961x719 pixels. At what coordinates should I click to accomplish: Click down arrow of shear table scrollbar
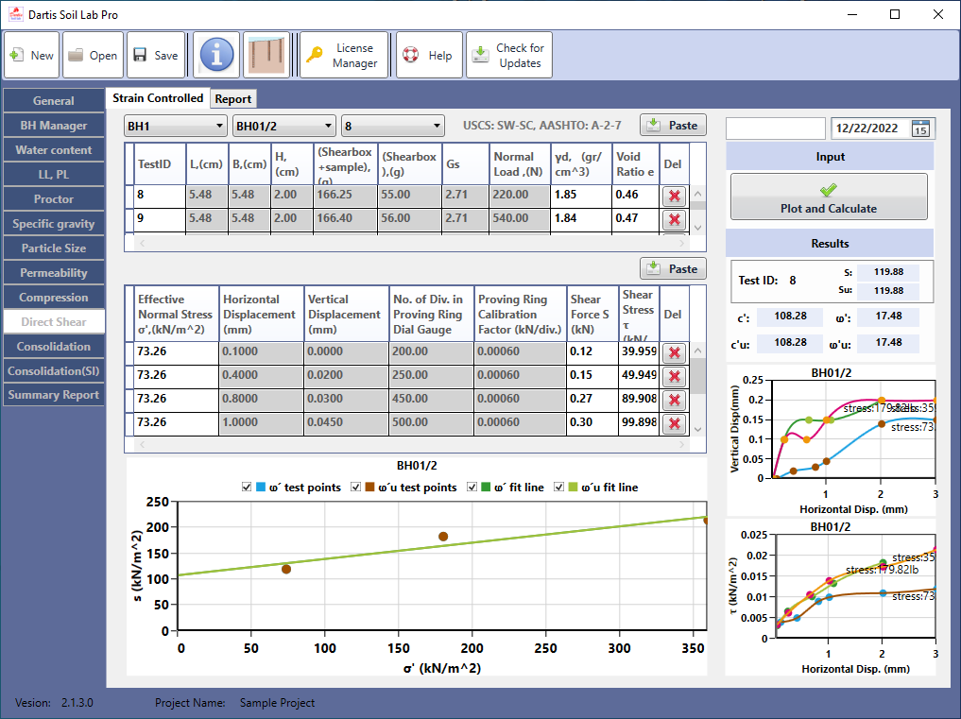[x=697, y=429]
